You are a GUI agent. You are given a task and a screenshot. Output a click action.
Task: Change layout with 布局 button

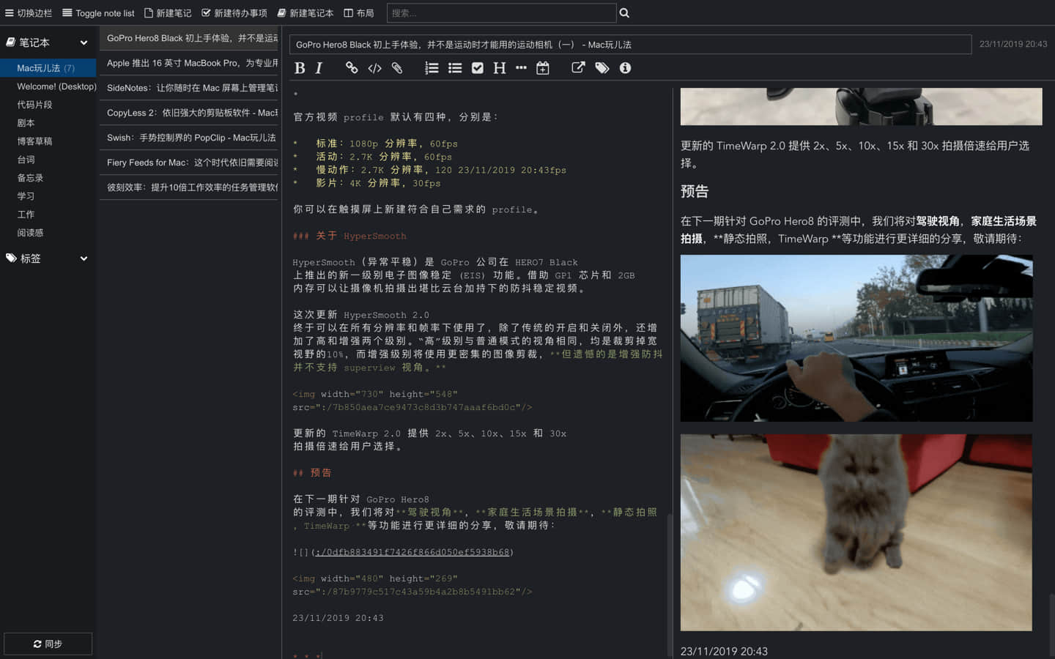pos(359,13)
